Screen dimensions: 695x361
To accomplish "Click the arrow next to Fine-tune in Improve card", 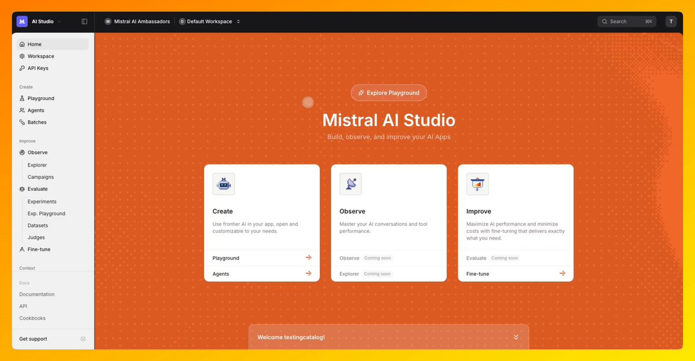I will [562, 274].
